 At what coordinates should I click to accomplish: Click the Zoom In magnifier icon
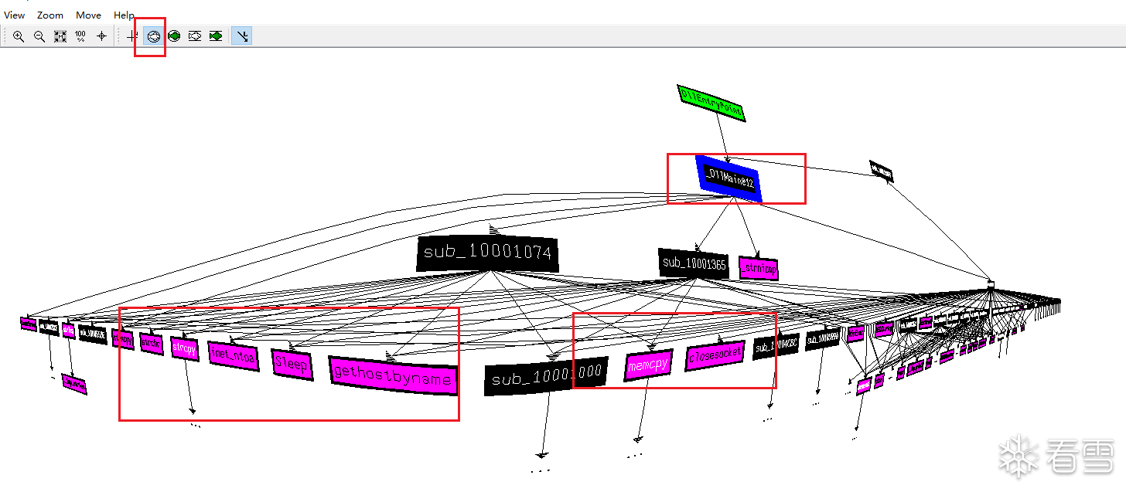[19, 36]
